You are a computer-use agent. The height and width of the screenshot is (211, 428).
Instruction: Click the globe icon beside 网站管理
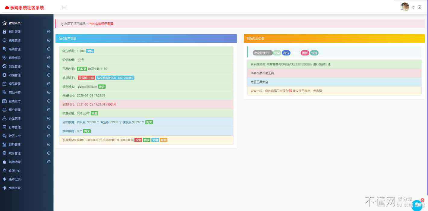point(5,66)
